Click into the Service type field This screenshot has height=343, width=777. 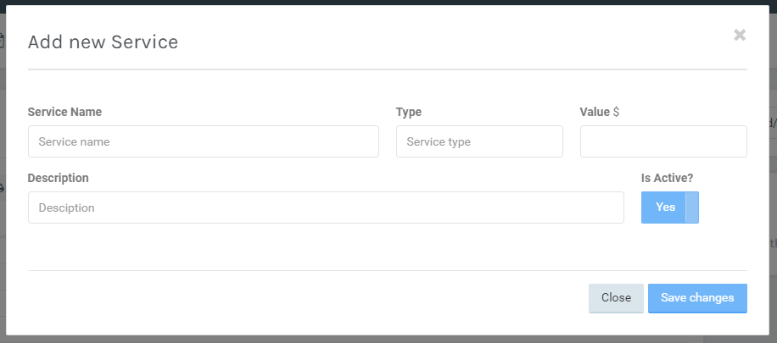tap(479, 141)
